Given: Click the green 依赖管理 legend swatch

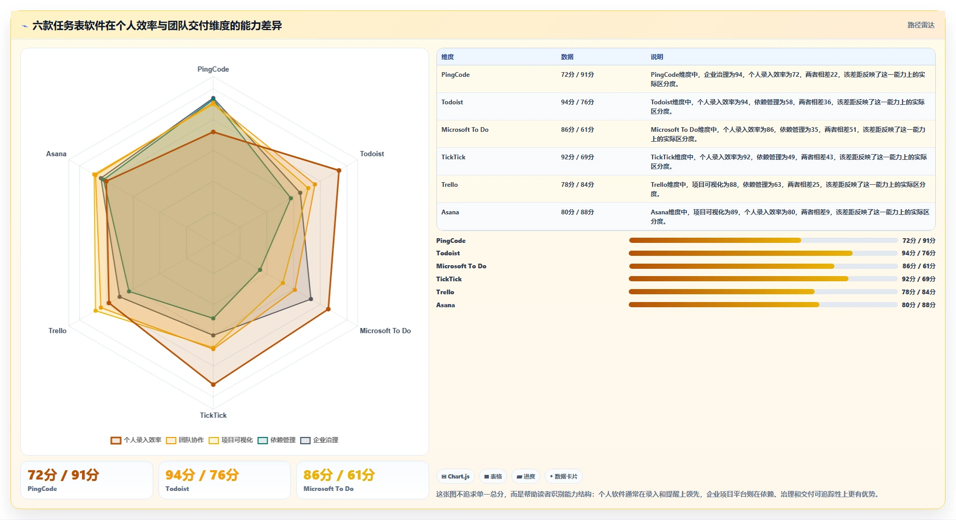Looking at the screenshot, I should (x=263, y=440).
